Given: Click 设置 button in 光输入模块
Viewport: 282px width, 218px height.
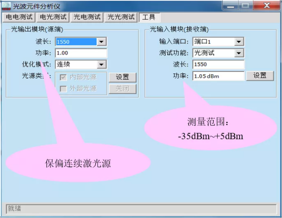Looking at the screenshot, I should 260,76.
